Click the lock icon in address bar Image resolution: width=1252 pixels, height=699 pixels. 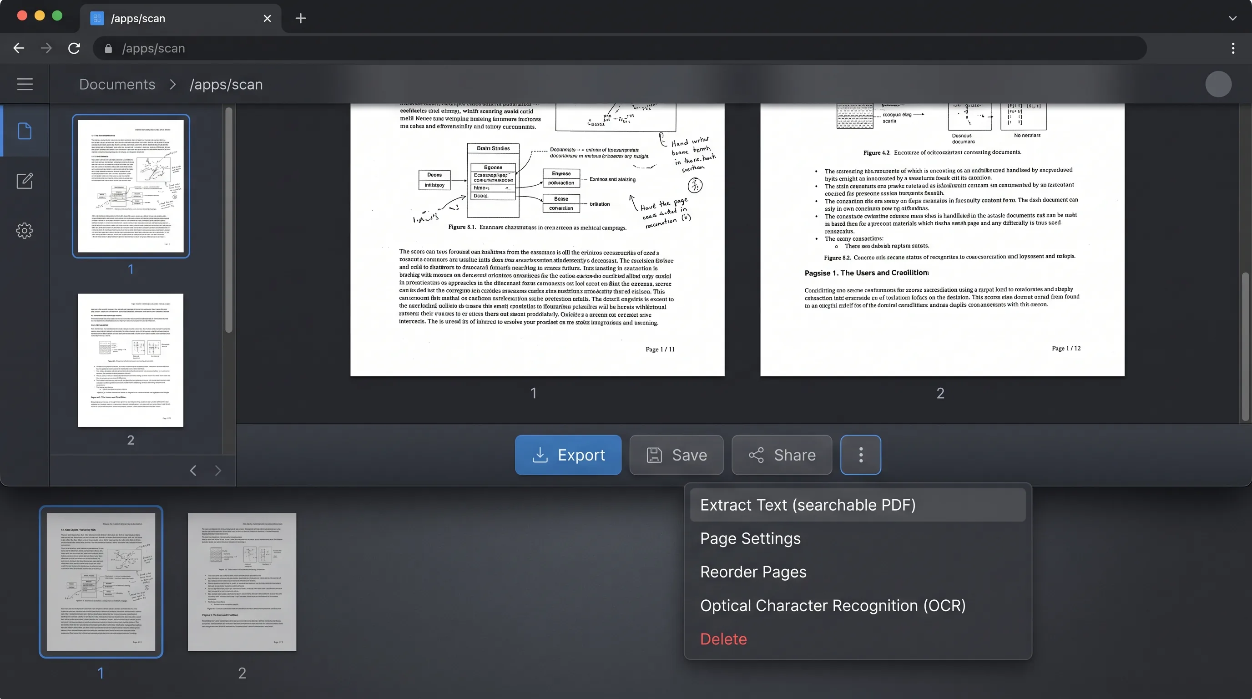pyautogui.click(x=108, y=49)
